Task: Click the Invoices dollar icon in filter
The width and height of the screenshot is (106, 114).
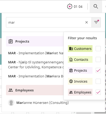Action: pos(71,81)
